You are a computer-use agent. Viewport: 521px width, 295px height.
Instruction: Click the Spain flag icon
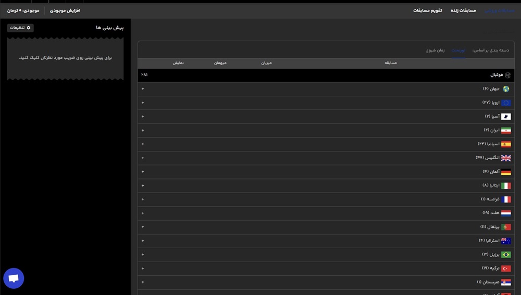(x=506, y=144)
